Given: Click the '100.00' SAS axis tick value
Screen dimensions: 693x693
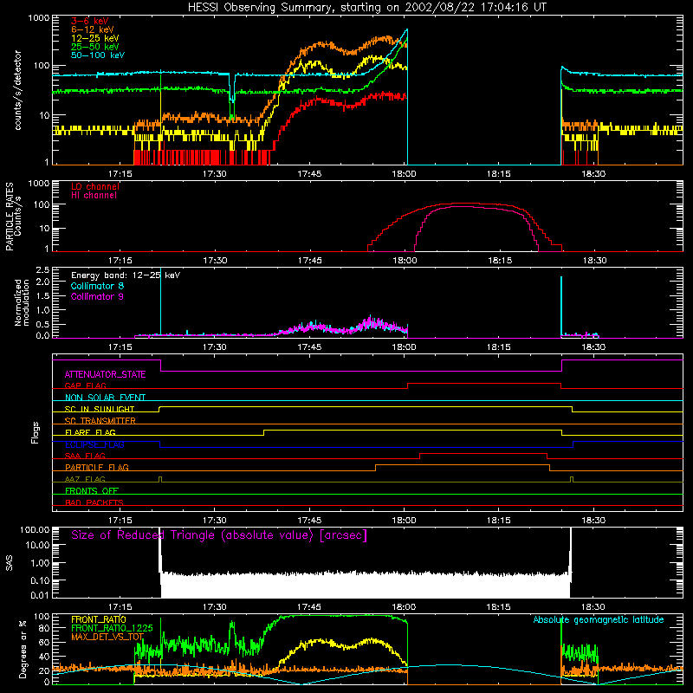Looking at the screenshot, I should point(35,529).
